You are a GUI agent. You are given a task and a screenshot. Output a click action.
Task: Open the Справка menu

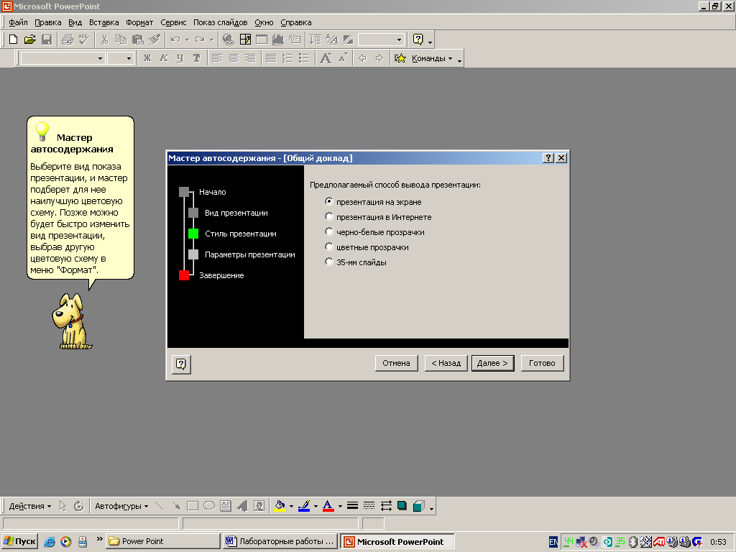point(295,22)
